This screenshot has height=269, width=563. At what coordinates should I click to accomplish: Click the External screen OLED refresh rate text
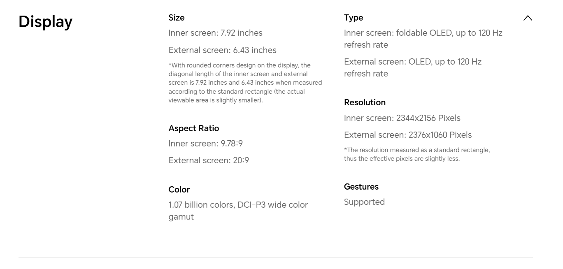coord(412,67)
